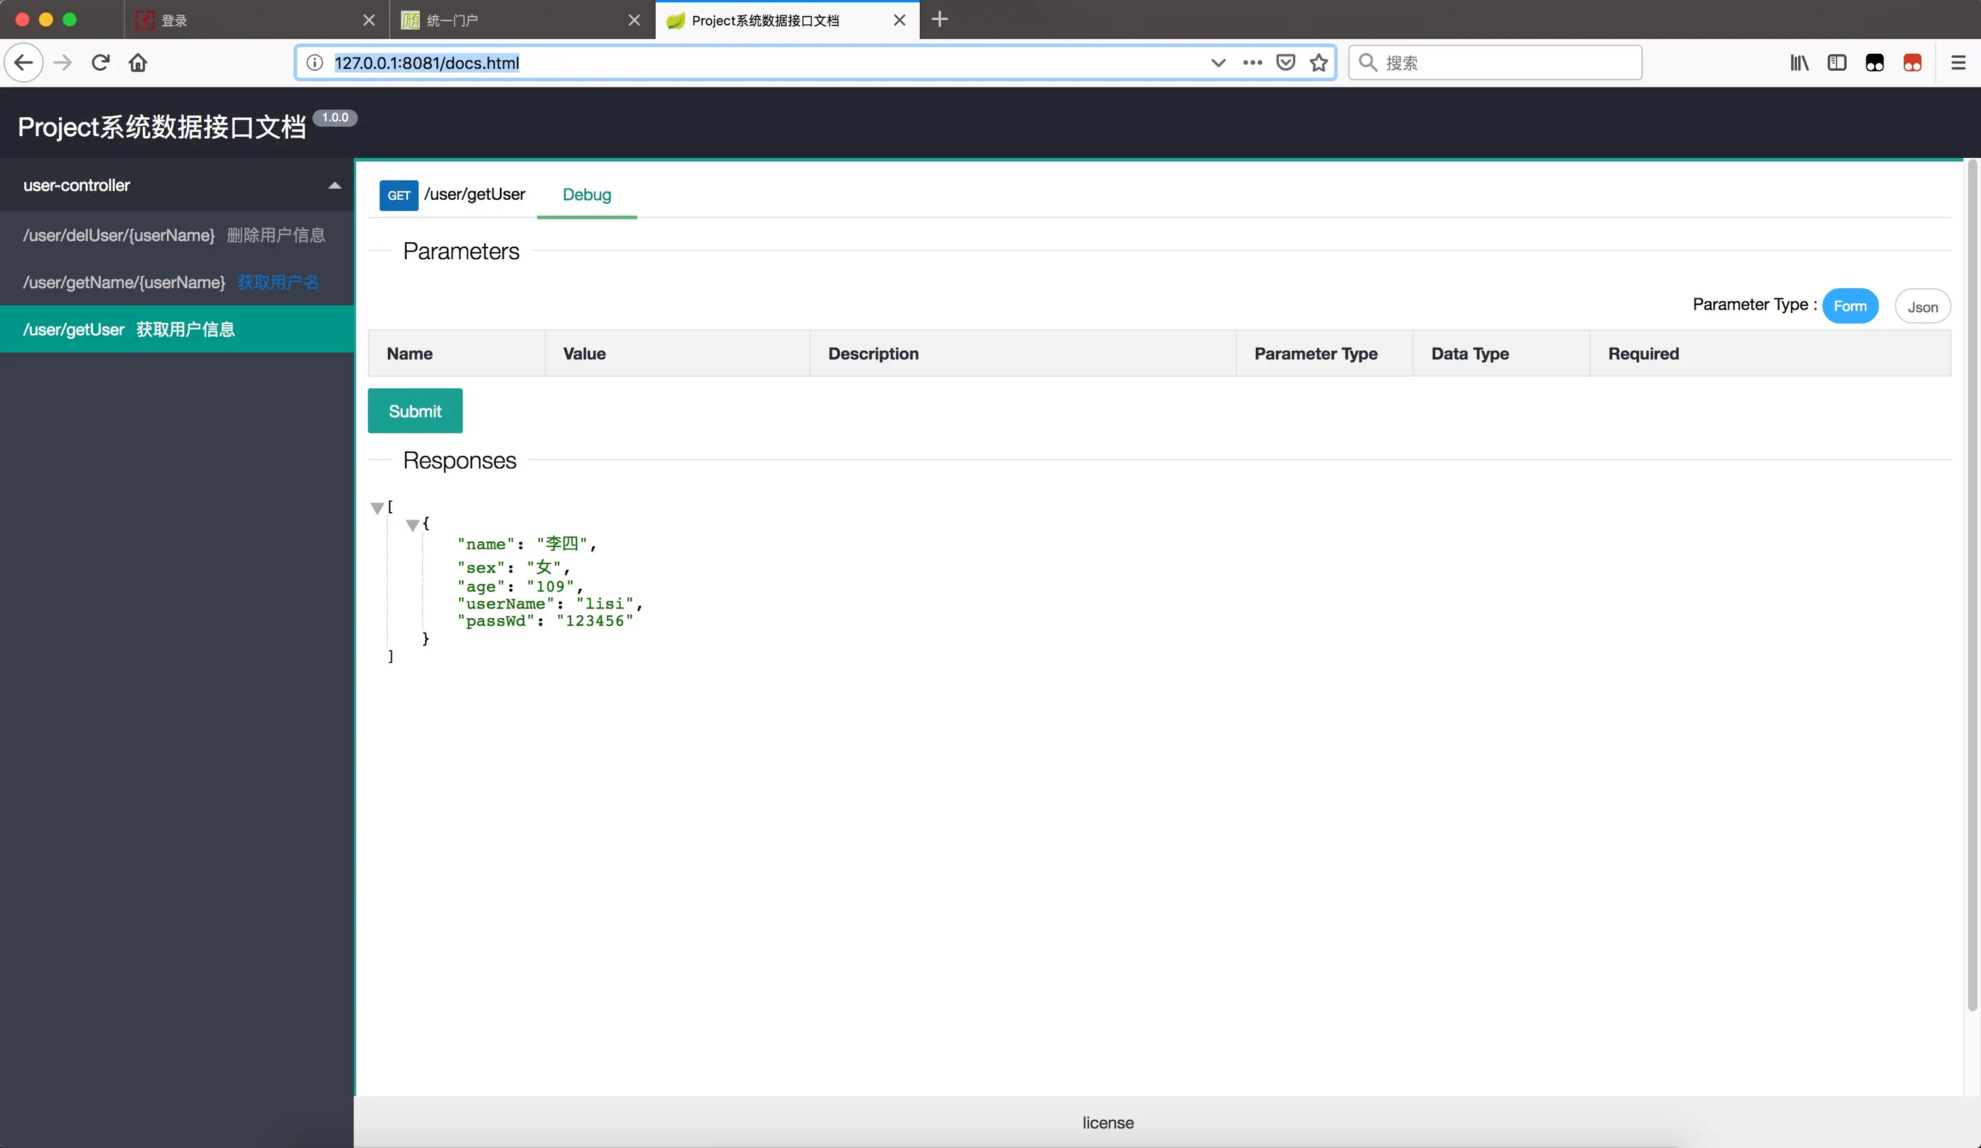Switch parameter type to Json
Viewport: 1981px width, 1148px height.
pyautogui.click(x=1922, y=307)
